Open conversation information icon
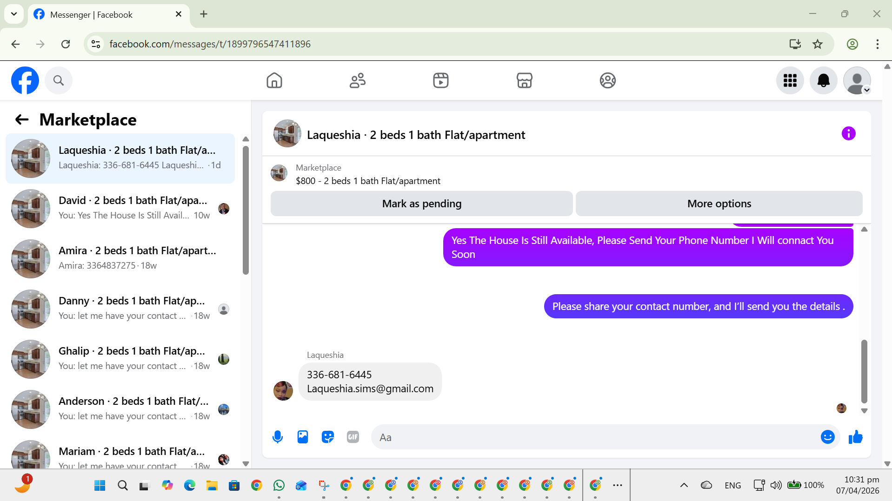Viewport: 892px width, 501px height. point(849,134)
